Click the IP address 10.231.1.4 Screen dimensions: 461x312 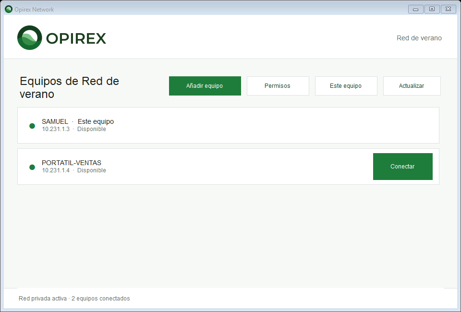tap(56, 170)
